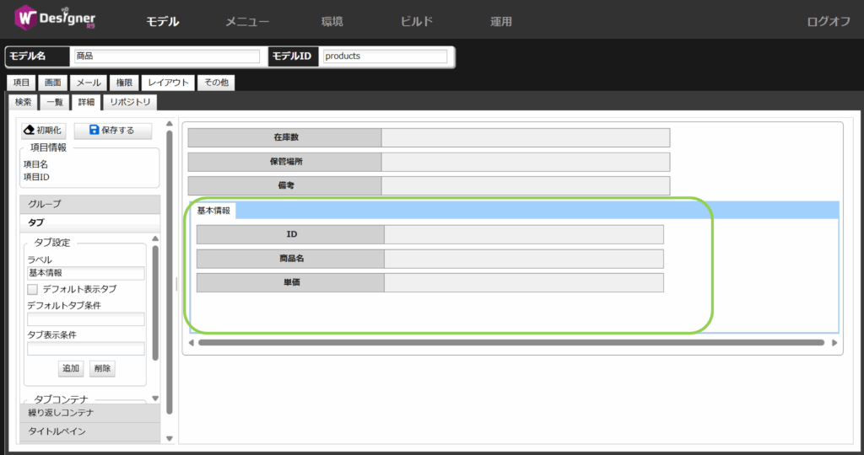
Task: Toggle the デフォルト表示タブ checkbox
Action: click(x=33, y=289)
